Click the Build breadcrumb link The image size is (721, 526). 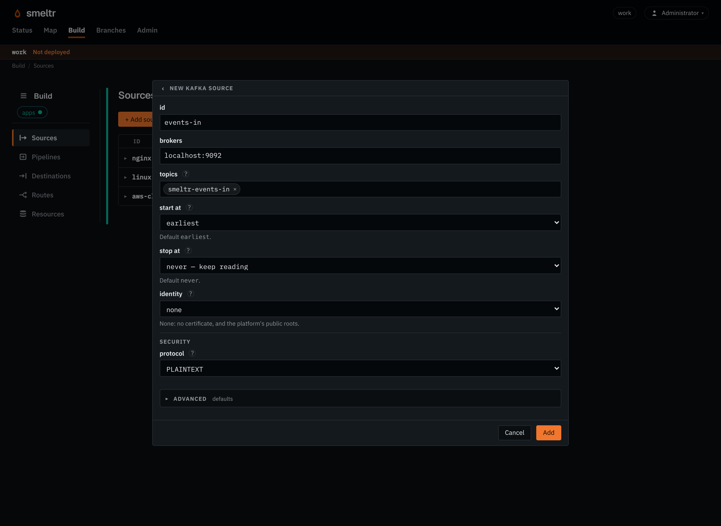tap(19, 66)
